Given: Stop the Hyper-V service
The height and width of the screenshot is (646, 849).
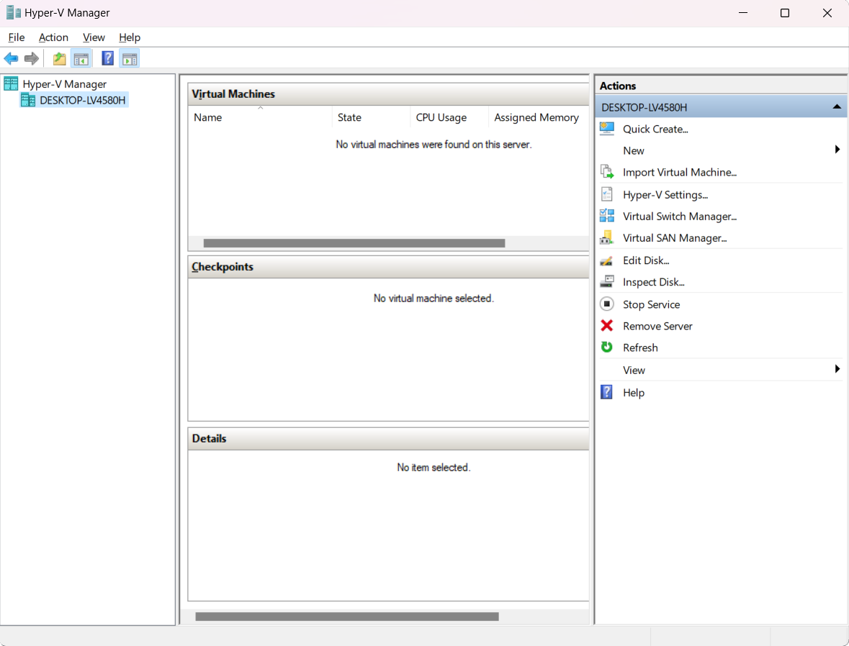Looking at the screenshot, I should (x=651, y=304).
